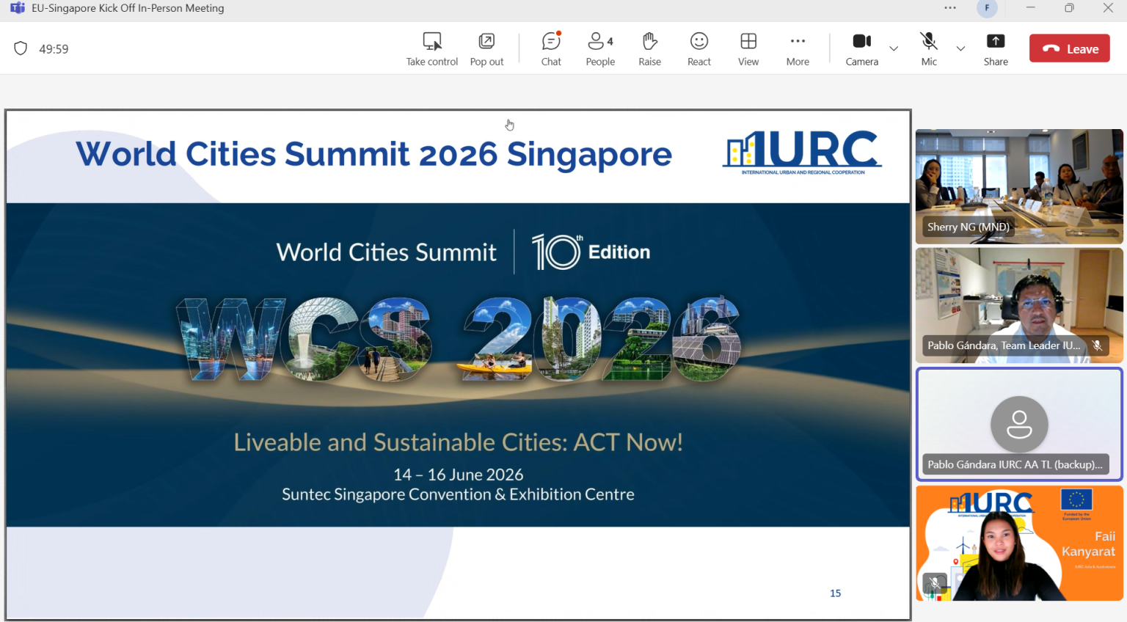Click the muted mic badge on Pablo's video tile

(x=1098, y=345)
